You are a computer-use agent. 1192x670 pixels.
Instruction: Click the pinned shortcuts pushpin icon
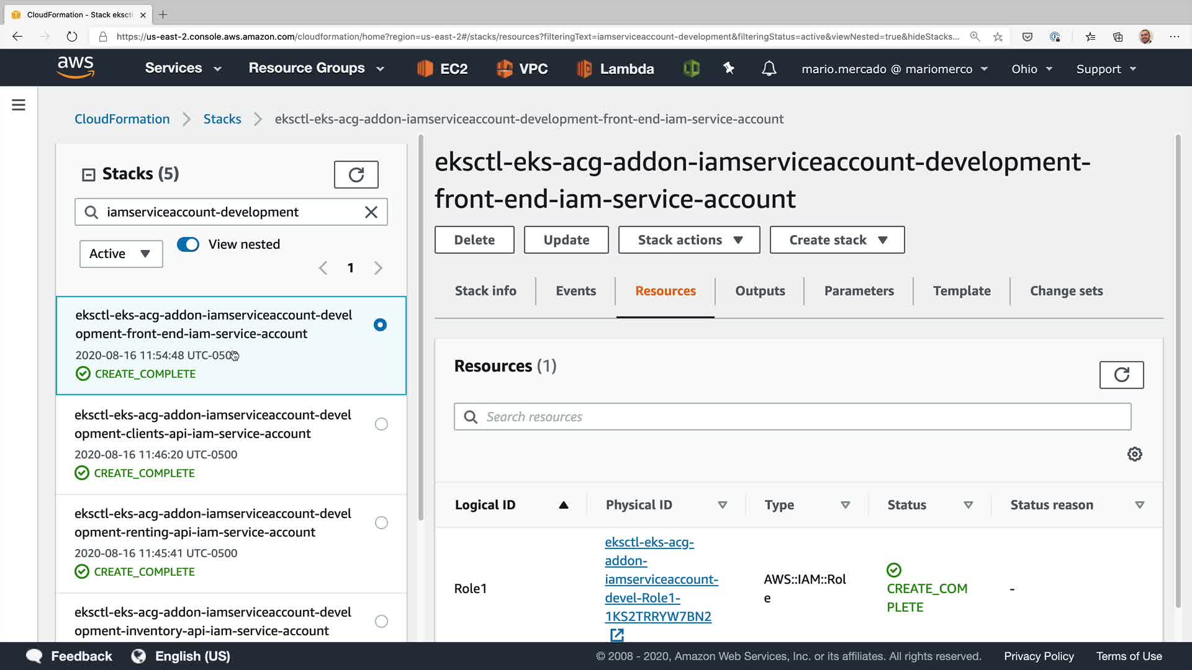pos(729,68)
